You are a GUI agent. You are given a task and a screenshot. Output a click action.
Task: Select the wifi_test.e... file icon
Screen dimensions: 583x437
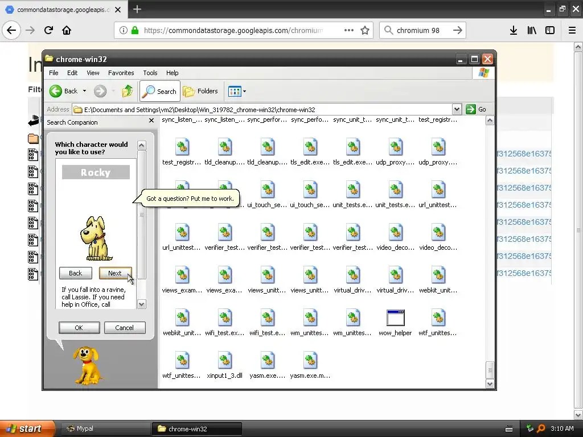268,318
